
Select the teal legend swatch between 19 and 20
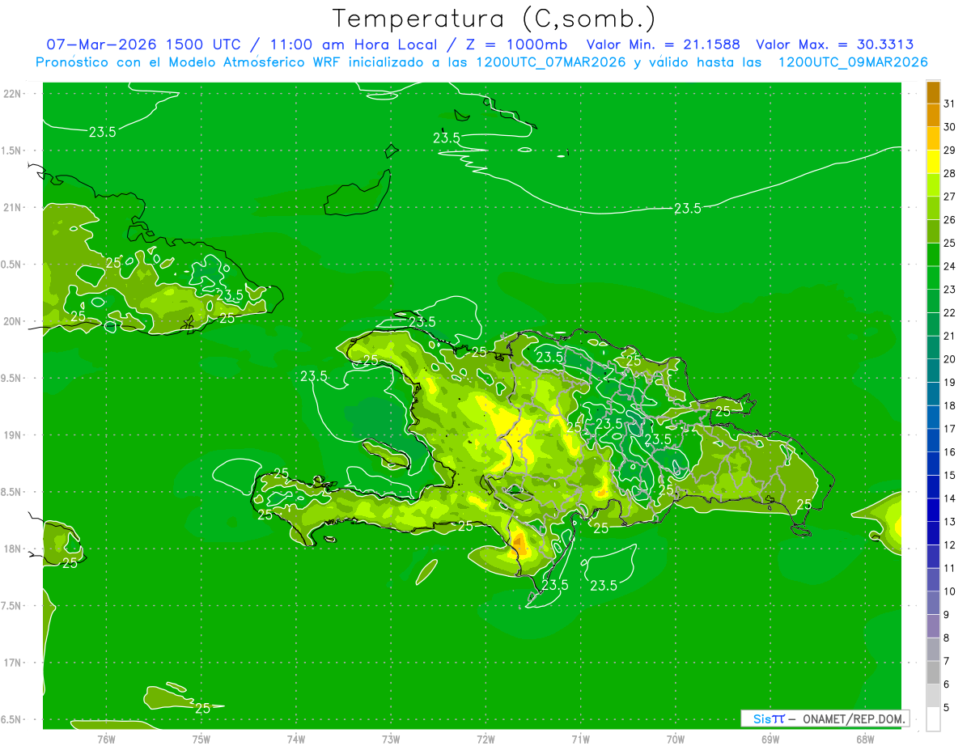(933, 371)
